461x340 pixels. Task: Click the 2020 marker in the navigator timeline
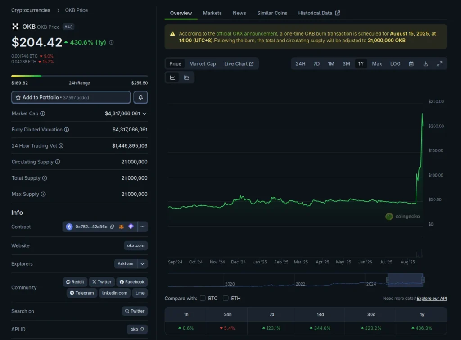pyautogui.click(x=230, y=284)
